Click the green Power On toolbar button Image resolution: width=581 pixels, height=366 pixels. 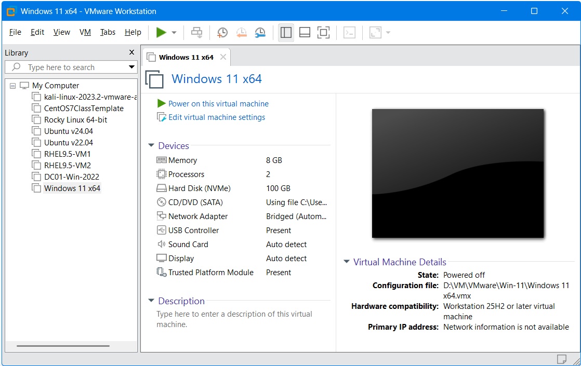[161, 33]
